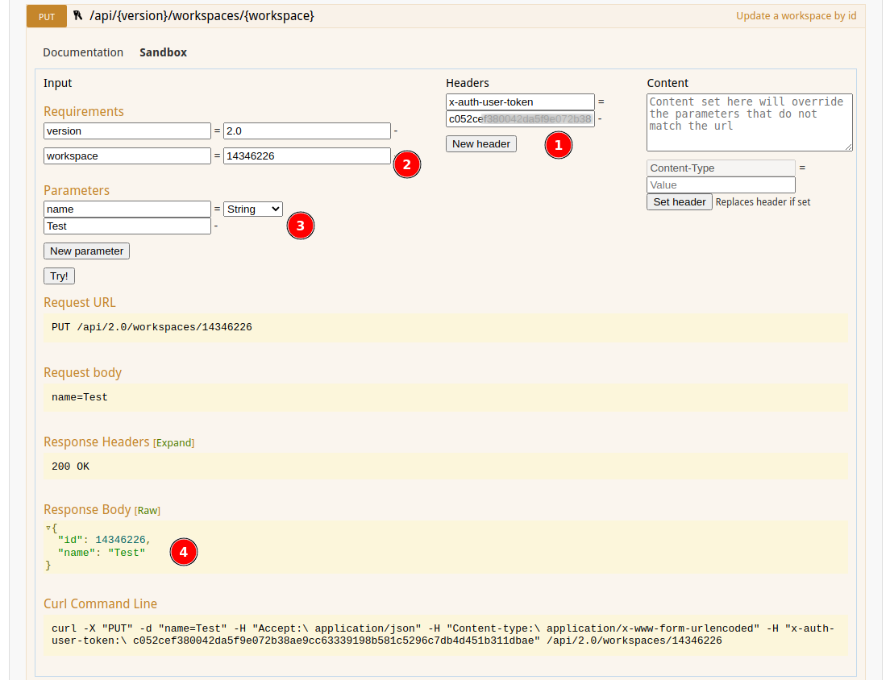Edit the parameter value Test field
The height and width of the screenshot is (680, 890).
pyautogui.click(x=127, y=226)
